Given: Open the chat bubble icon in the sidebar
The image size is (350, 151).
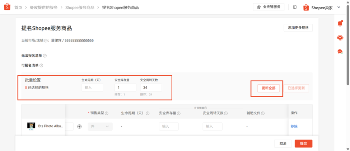Looking at the screenshot, I should tap(340, 52).
